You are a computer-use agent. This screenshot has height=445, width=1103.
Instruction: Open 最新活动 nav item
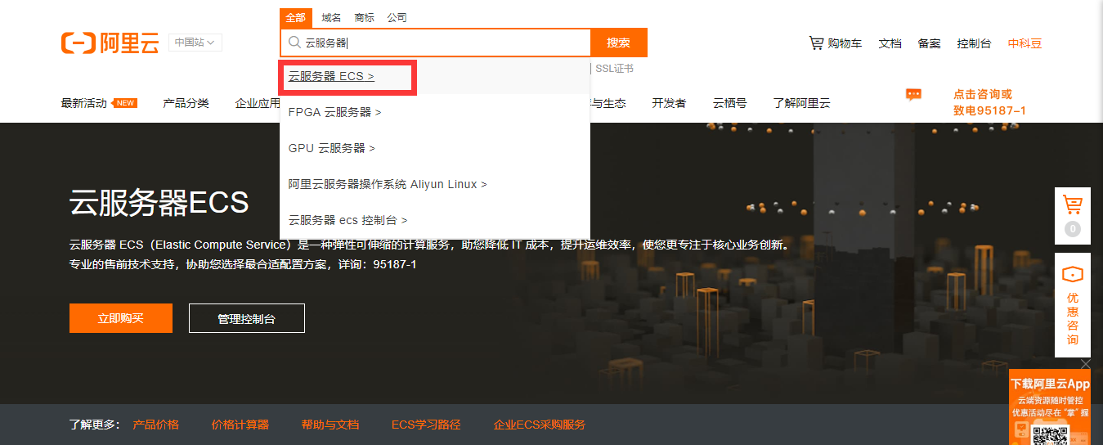[x=83, y=103]
